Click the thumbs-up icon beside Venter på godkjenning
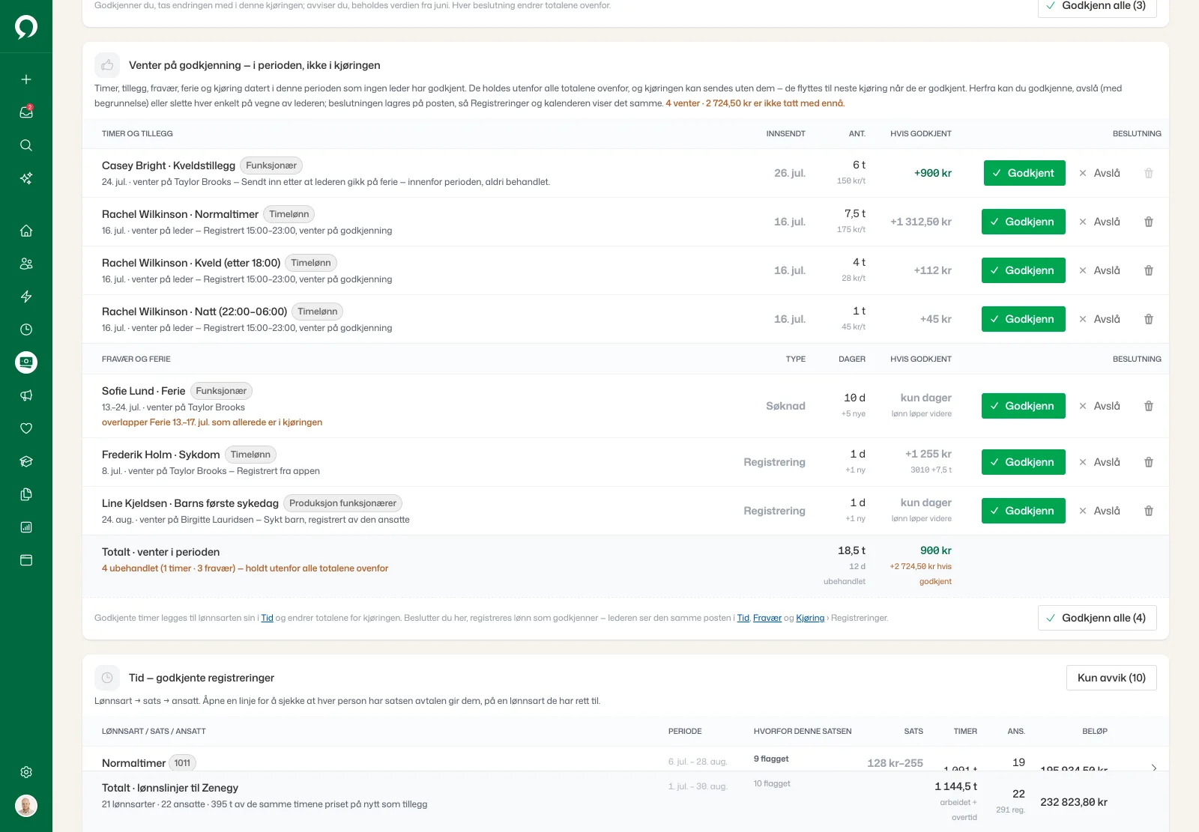This screenshot has height=832, width=1199. (107, 65)
